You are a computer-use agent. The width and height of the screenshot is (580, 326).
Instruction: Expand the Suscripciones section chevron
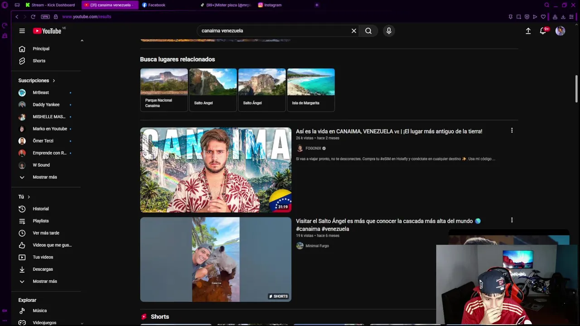coord(53,81)
